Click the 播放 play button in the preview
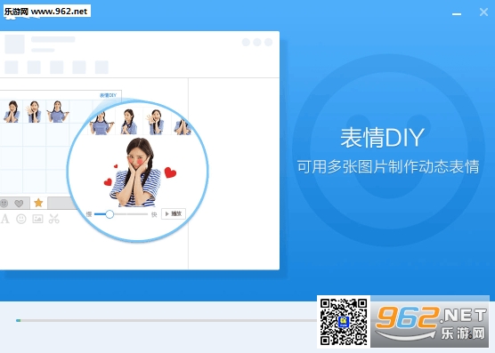The width and height of the screenshot is (495, 353). coord(174,213)
